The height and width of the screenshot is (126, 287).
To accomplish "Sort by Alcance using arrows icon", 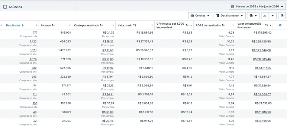I will pos(53,25).
